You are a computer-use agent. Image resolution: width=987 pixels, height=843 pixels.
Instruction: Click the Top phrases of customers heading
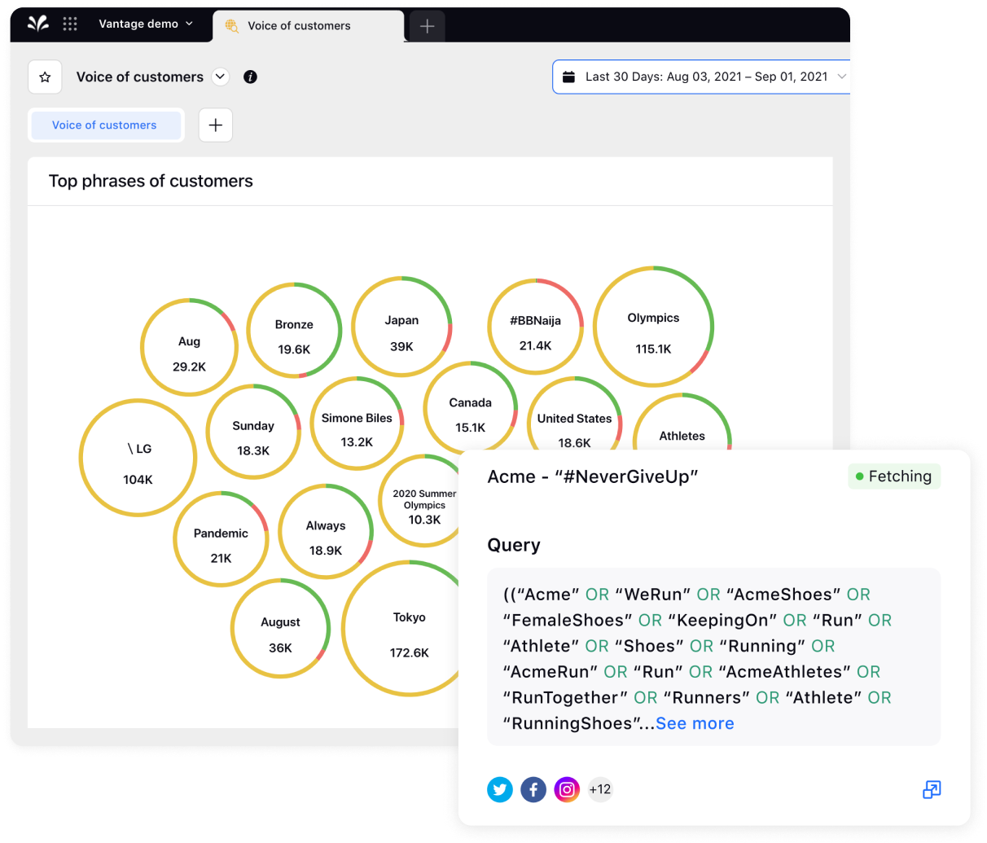[151, 181]
